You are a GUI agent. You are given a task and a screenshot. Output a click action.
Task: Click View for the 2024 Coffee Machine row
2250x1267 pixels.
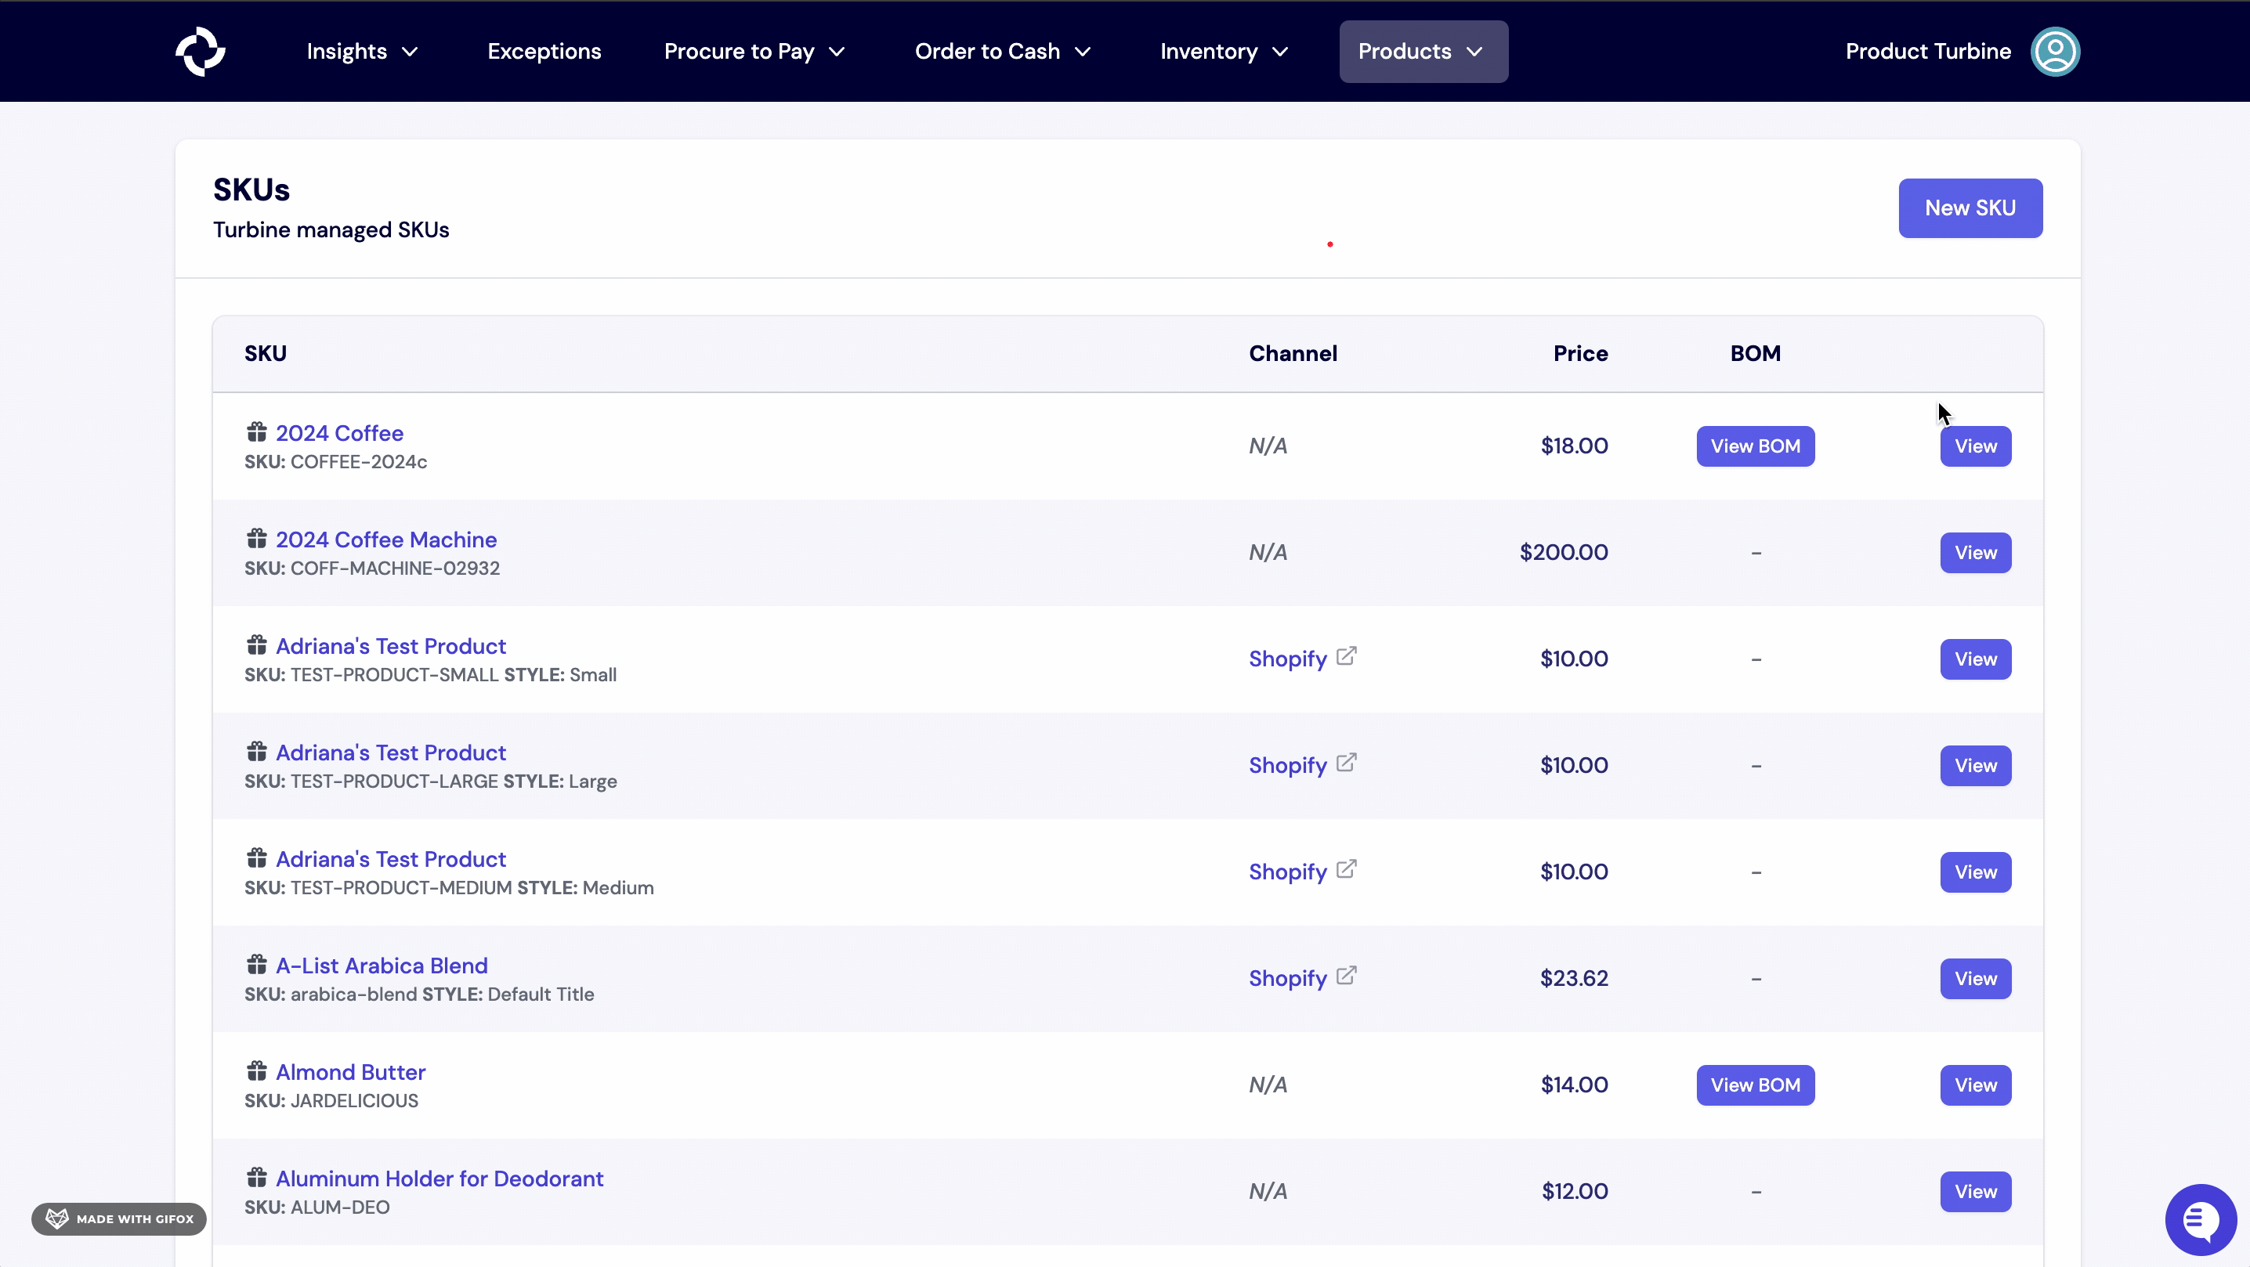[1976, 552]
